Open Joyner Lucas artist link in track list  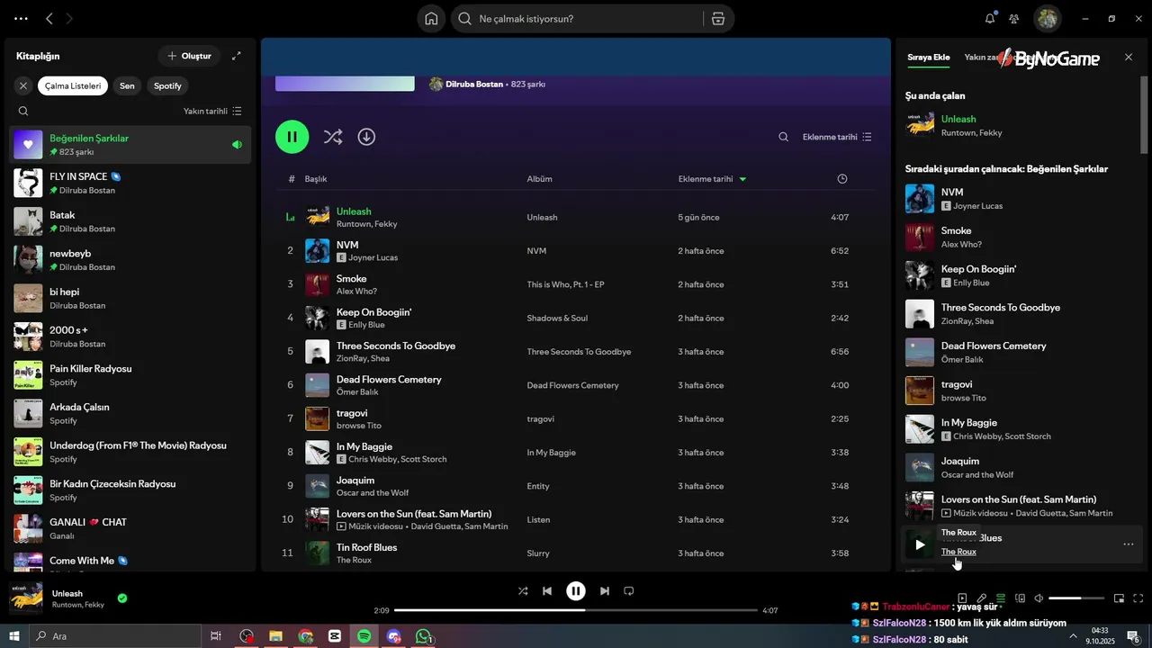pyautogui.click(x=373, y=257)
